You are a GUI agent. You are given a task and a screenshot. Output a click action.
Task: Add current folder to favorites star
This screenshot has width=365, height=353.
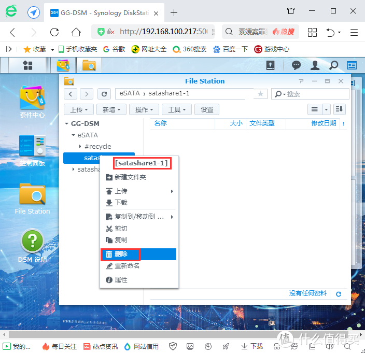click(x=260, y=94)
